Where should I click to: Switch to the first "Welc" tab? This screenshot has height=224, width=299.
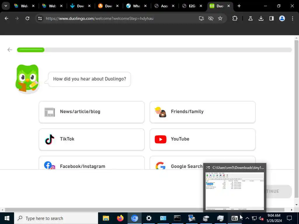tap(21, 6)
